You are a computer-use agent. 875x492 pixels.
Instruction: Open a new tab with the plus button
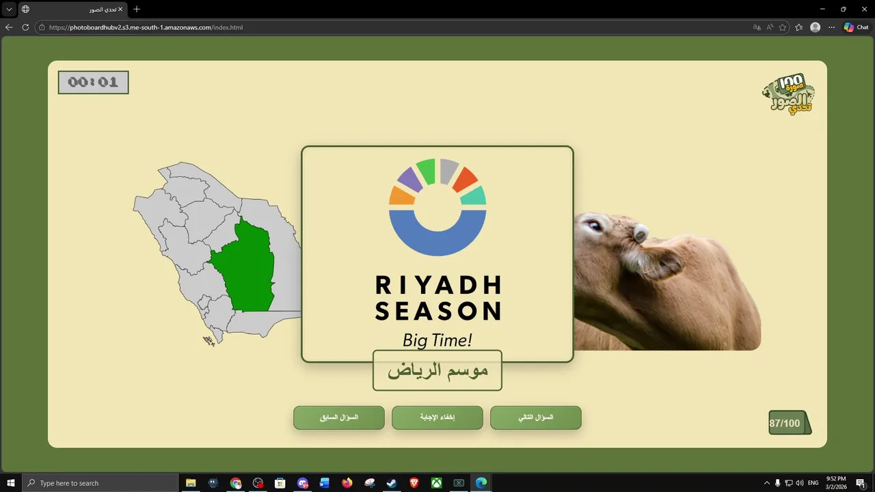click(137, 10)
